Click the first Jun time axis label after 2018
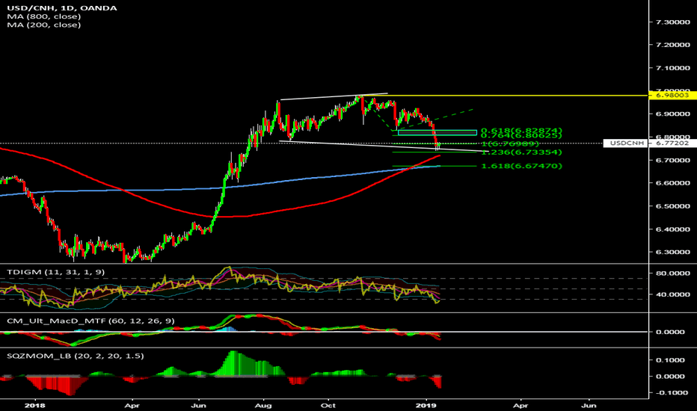Screen dimensions: 697x411 (198, 406)
